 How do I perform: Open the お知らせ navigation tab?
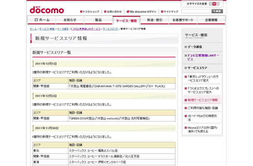coord(70,20)
